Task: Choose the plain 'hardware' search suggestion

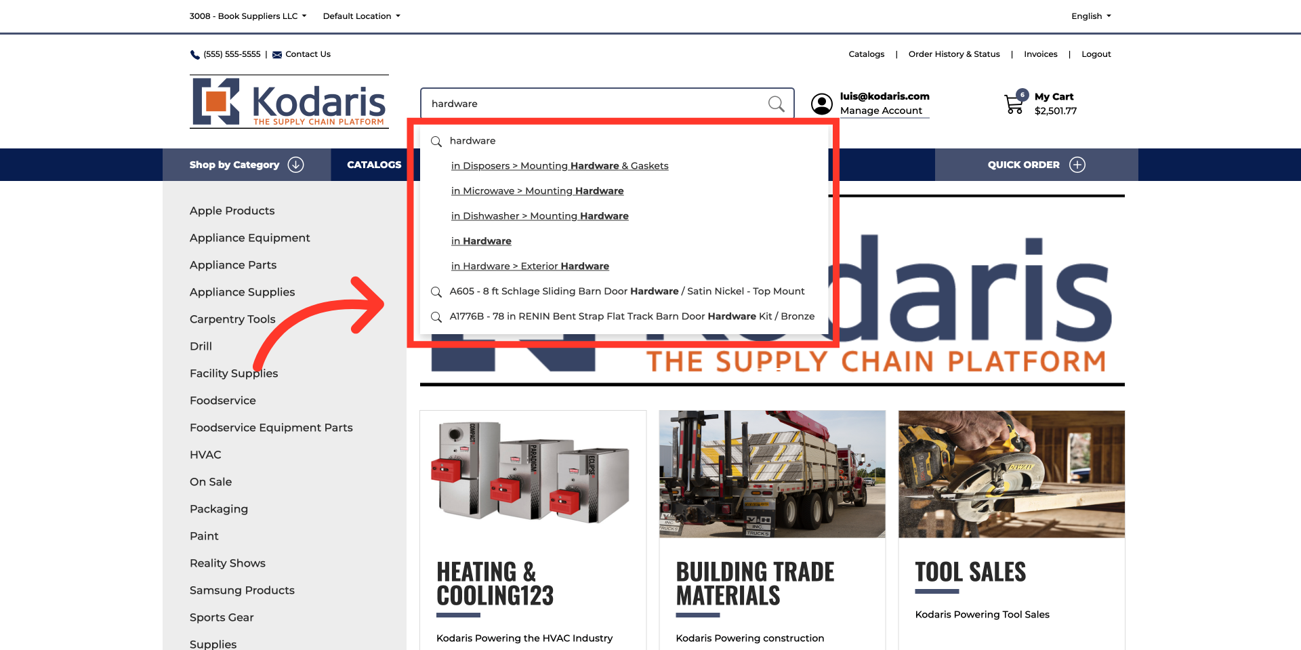Action: click(x=472, y=141)
